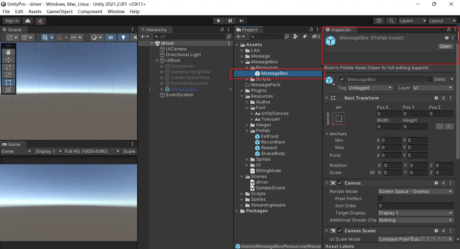Open the Display 1 dropdown in Game view

pyautogui.click(x=48, y=151)
